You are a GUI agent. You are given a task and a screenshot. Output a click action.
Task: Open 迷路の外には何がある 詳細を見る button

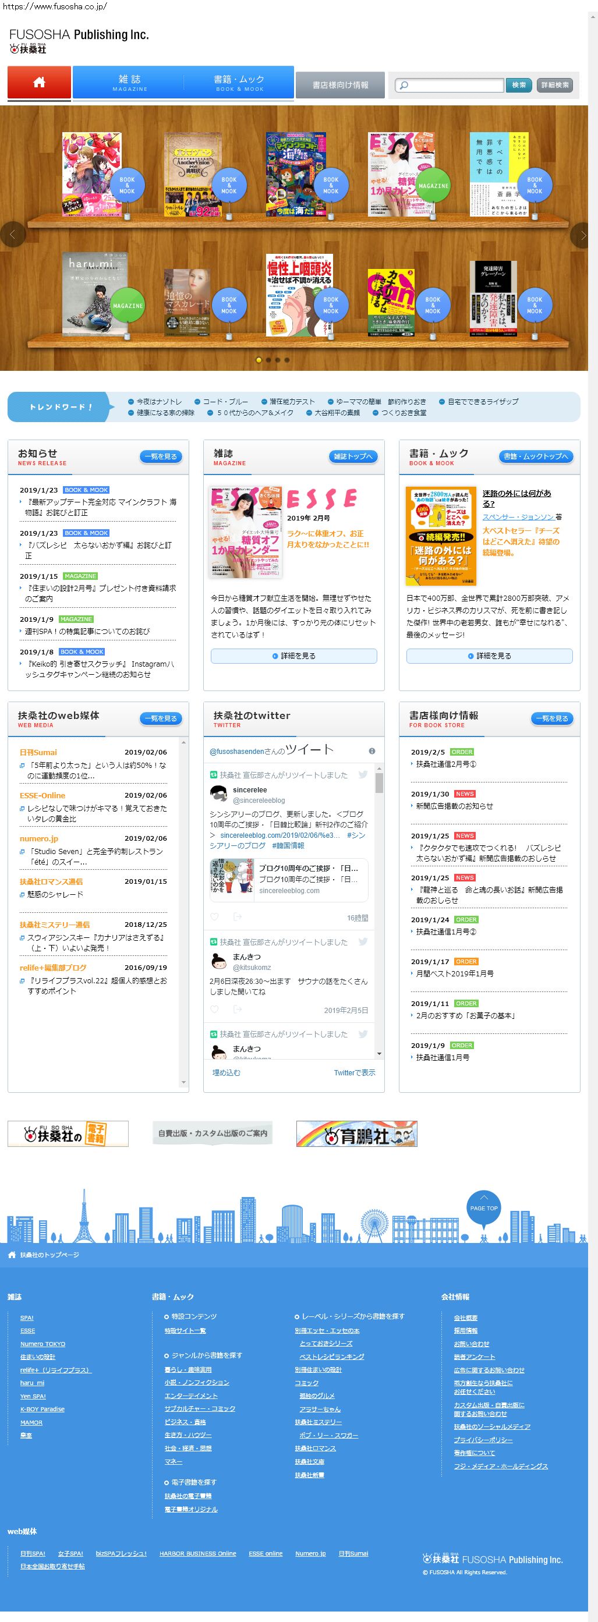pos(490,656)
